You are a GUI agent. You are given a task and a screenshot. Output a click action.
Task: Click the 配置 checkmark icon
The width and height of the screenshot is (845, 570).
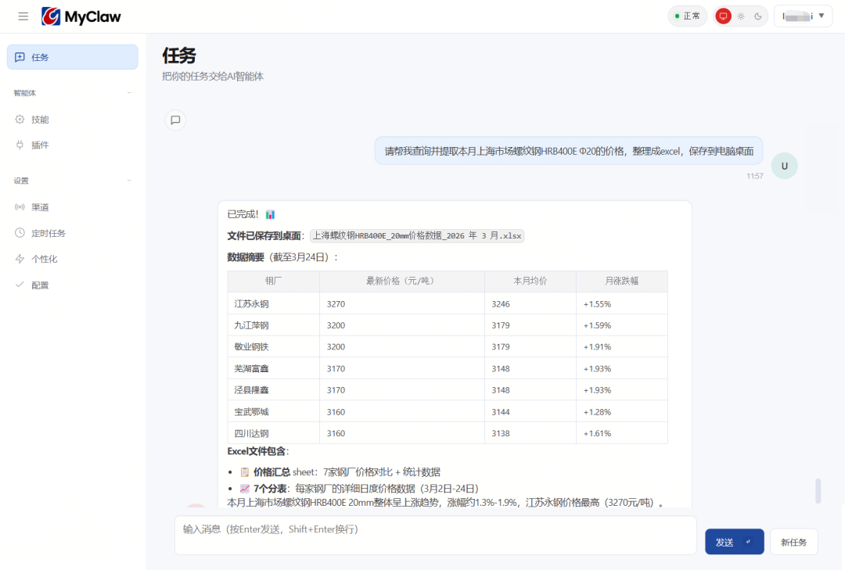[x=20, y=285]
